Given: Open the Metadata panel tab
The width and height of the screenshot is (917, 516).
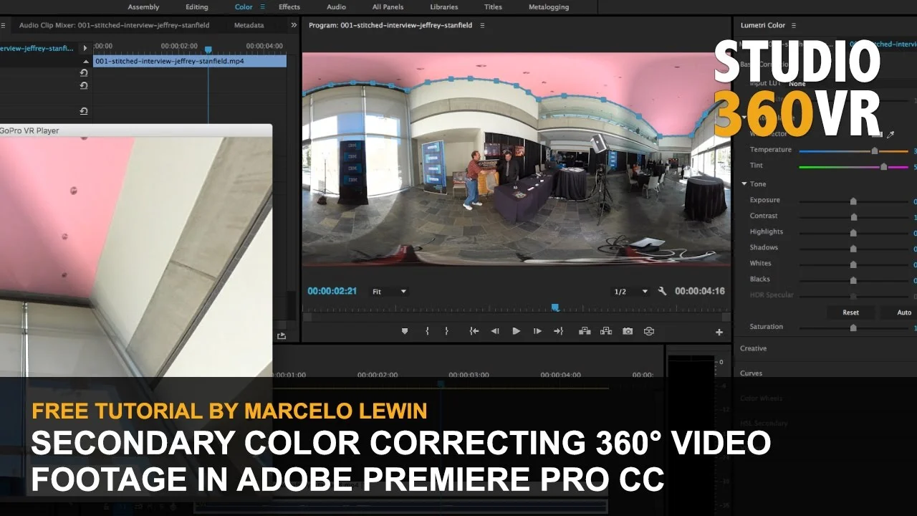Looking at the screenshot, I should [249, 25].
